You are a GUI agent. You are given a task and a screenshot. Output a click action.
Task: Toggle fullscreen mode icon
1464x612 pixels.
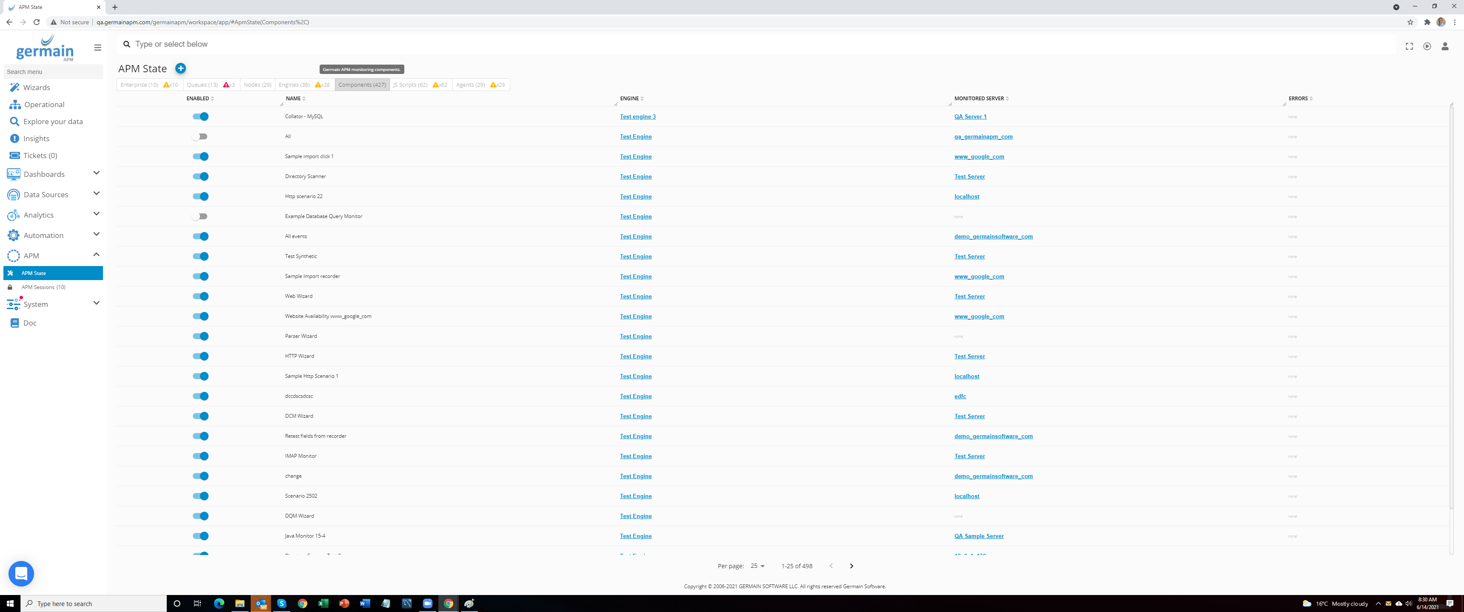[x=1409, y=47]
